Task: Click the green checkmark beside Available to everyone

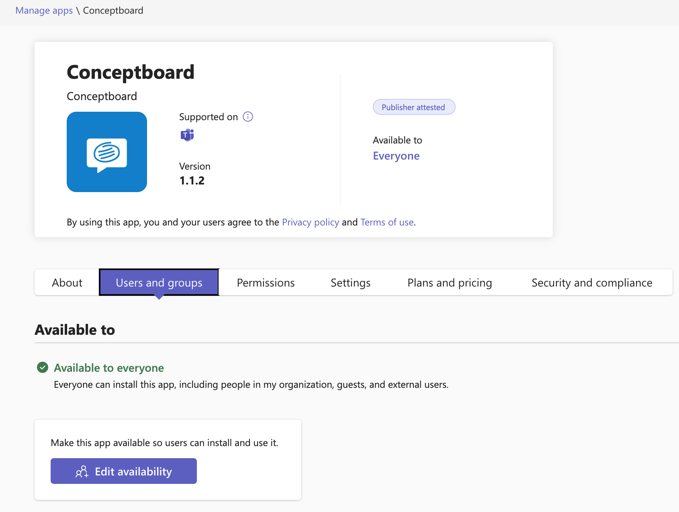Action: tap(43, 367)
